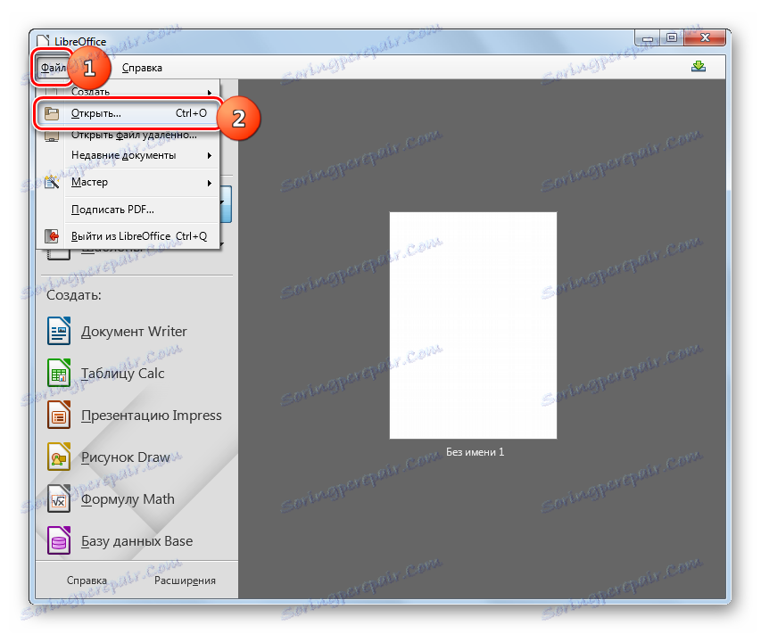Click the exit icon beside Выйти из LibreOffice

click(x=52, y=236)
